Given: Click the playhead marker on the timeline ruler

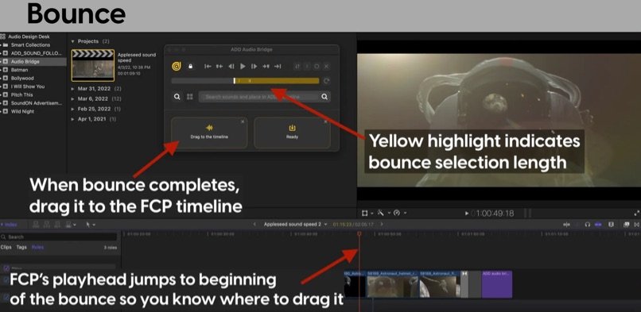Looking at the screenshot, I should (x=359, y=233).
